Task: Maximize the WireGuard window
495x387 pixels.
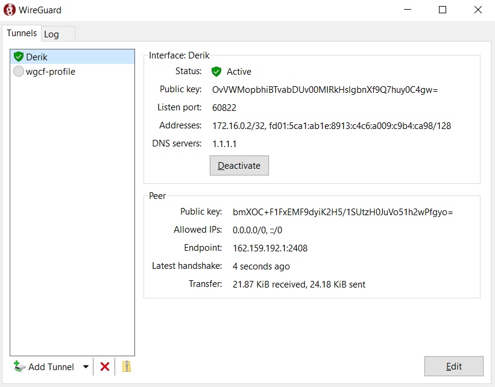Action: click(x=443, y=10)
